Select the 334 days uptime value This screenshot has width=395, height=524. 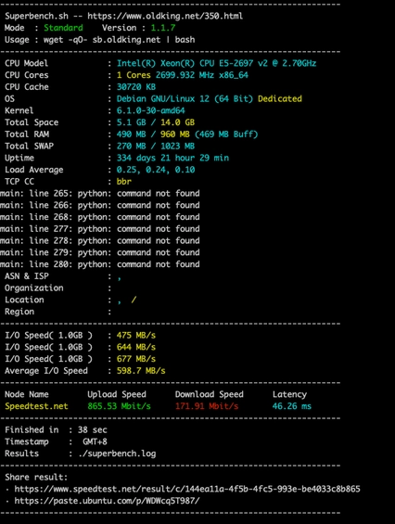coord(172,158)
